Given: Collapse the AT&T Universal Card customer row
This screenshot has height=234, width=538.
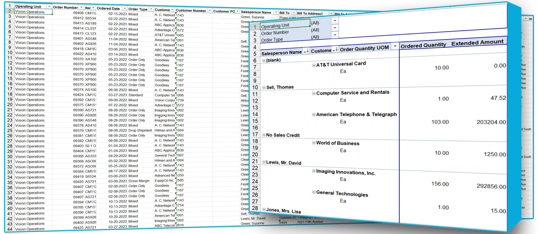Looking at the screenshot, I should (314, 65).
